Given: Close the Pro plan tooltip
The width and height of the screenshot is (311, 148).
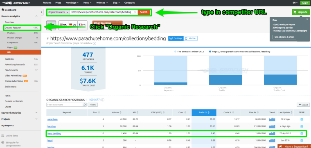Looking at the screenshot, I should (x=307, y=19).
